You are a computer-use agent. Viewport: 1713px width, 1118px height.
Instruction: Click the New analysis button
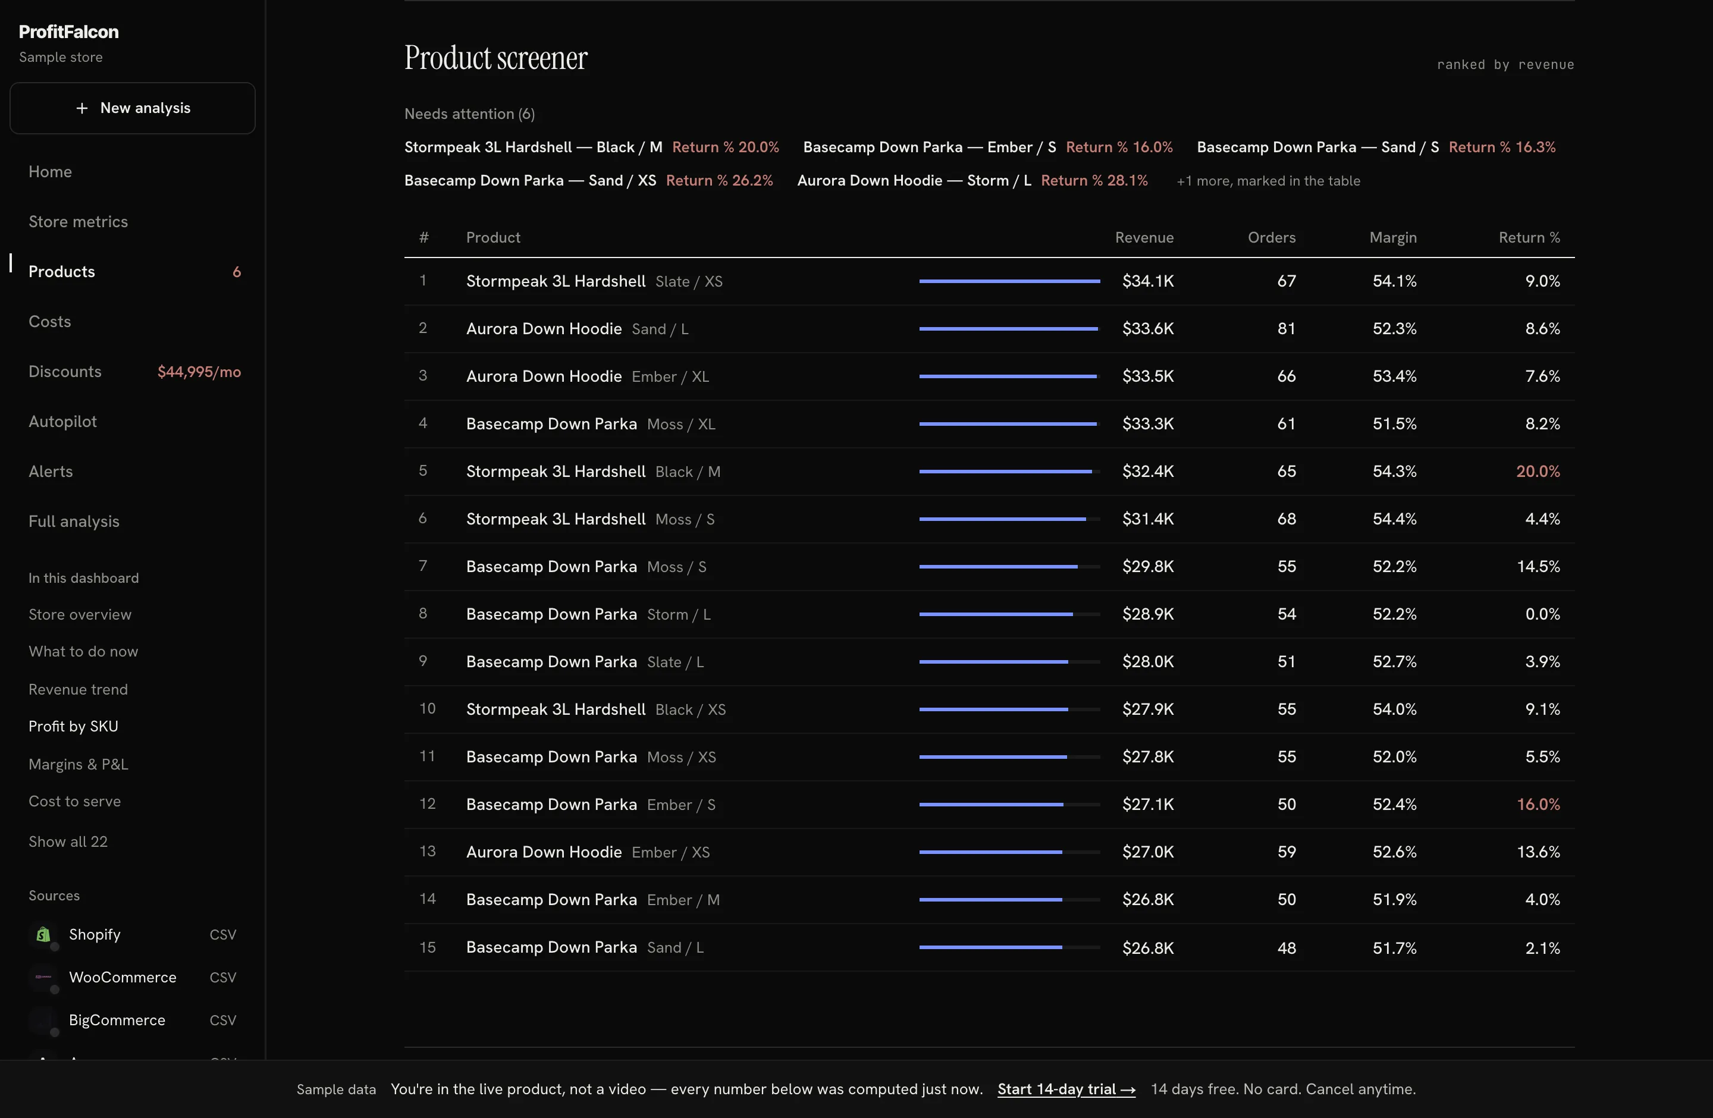click(x=133, y=108)
